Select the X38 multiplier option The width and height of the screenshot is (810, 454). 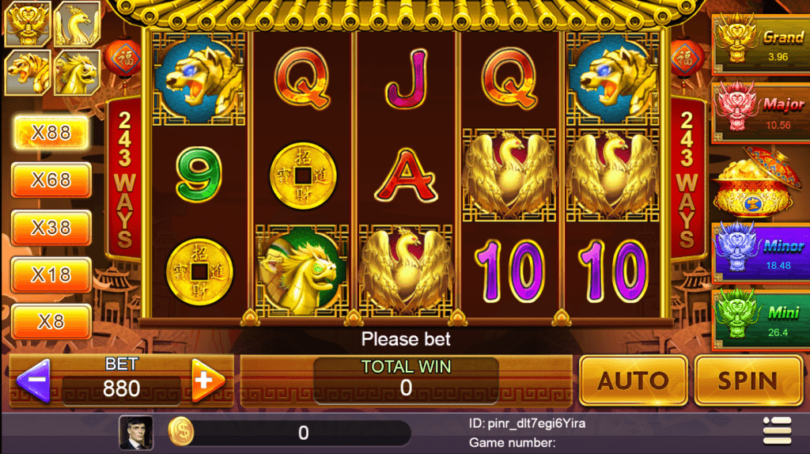coord(51,227)
